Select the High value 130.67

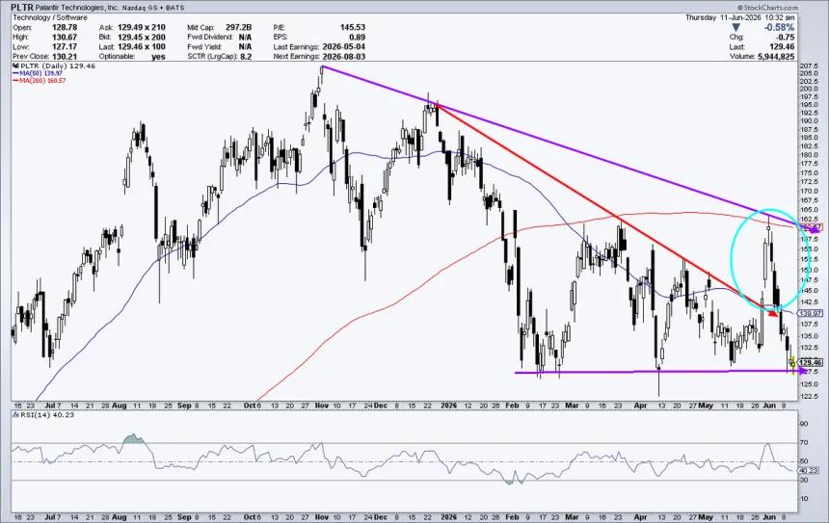point(64,37)
